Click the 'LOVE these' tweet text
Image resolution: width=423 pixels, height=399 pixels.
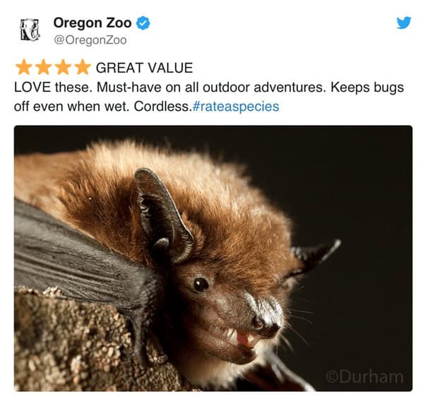[53, 87]
